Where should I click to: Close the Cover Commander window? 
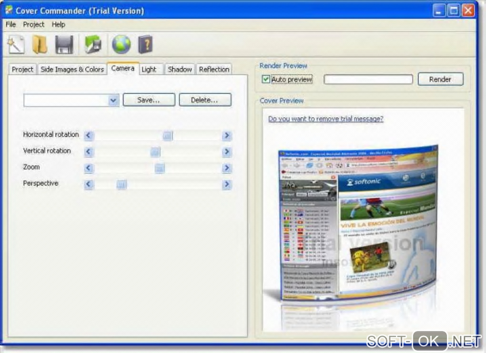pos(468,11)
